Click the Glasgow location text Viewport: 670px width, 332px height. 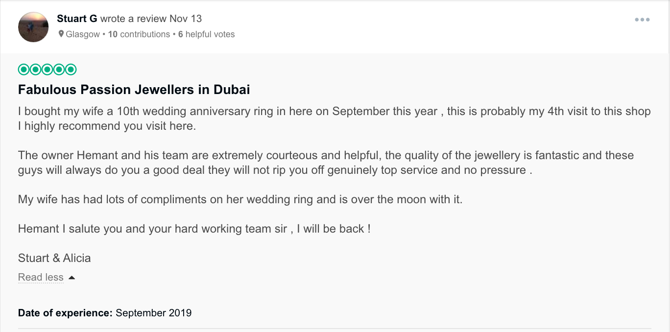[83, 34]
